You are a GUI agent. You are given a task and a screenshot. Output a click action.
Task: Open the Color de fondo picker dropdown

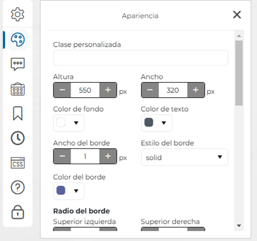[69, 123]
